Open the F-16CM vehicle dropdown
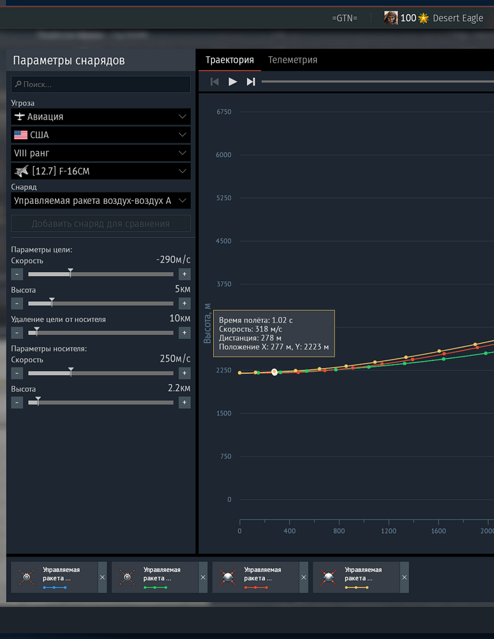This screenshot has height=639, width=494. (x=100, y=171)
